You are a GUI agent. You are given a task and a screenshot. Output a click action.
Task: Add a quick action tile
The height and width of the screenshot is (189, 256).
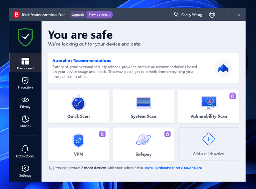pos(209,144)
